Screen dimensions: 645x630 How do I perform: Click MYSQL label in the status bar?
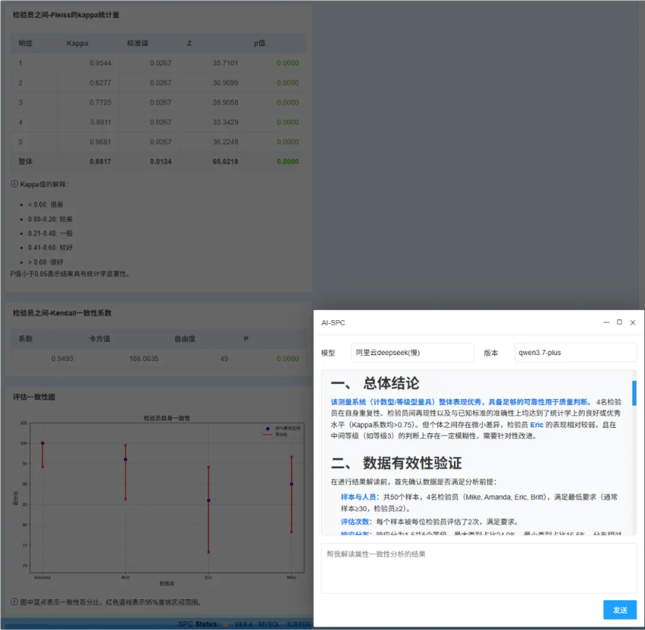pos(269,624)
